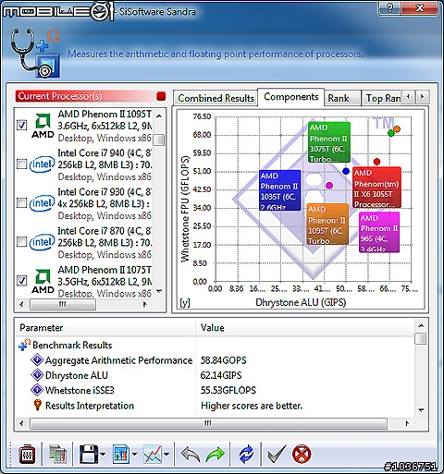The image size is (444, 474).
Task: Click results panel scroll down arrow
Action: pyautogui.click(x=421, y=410)
